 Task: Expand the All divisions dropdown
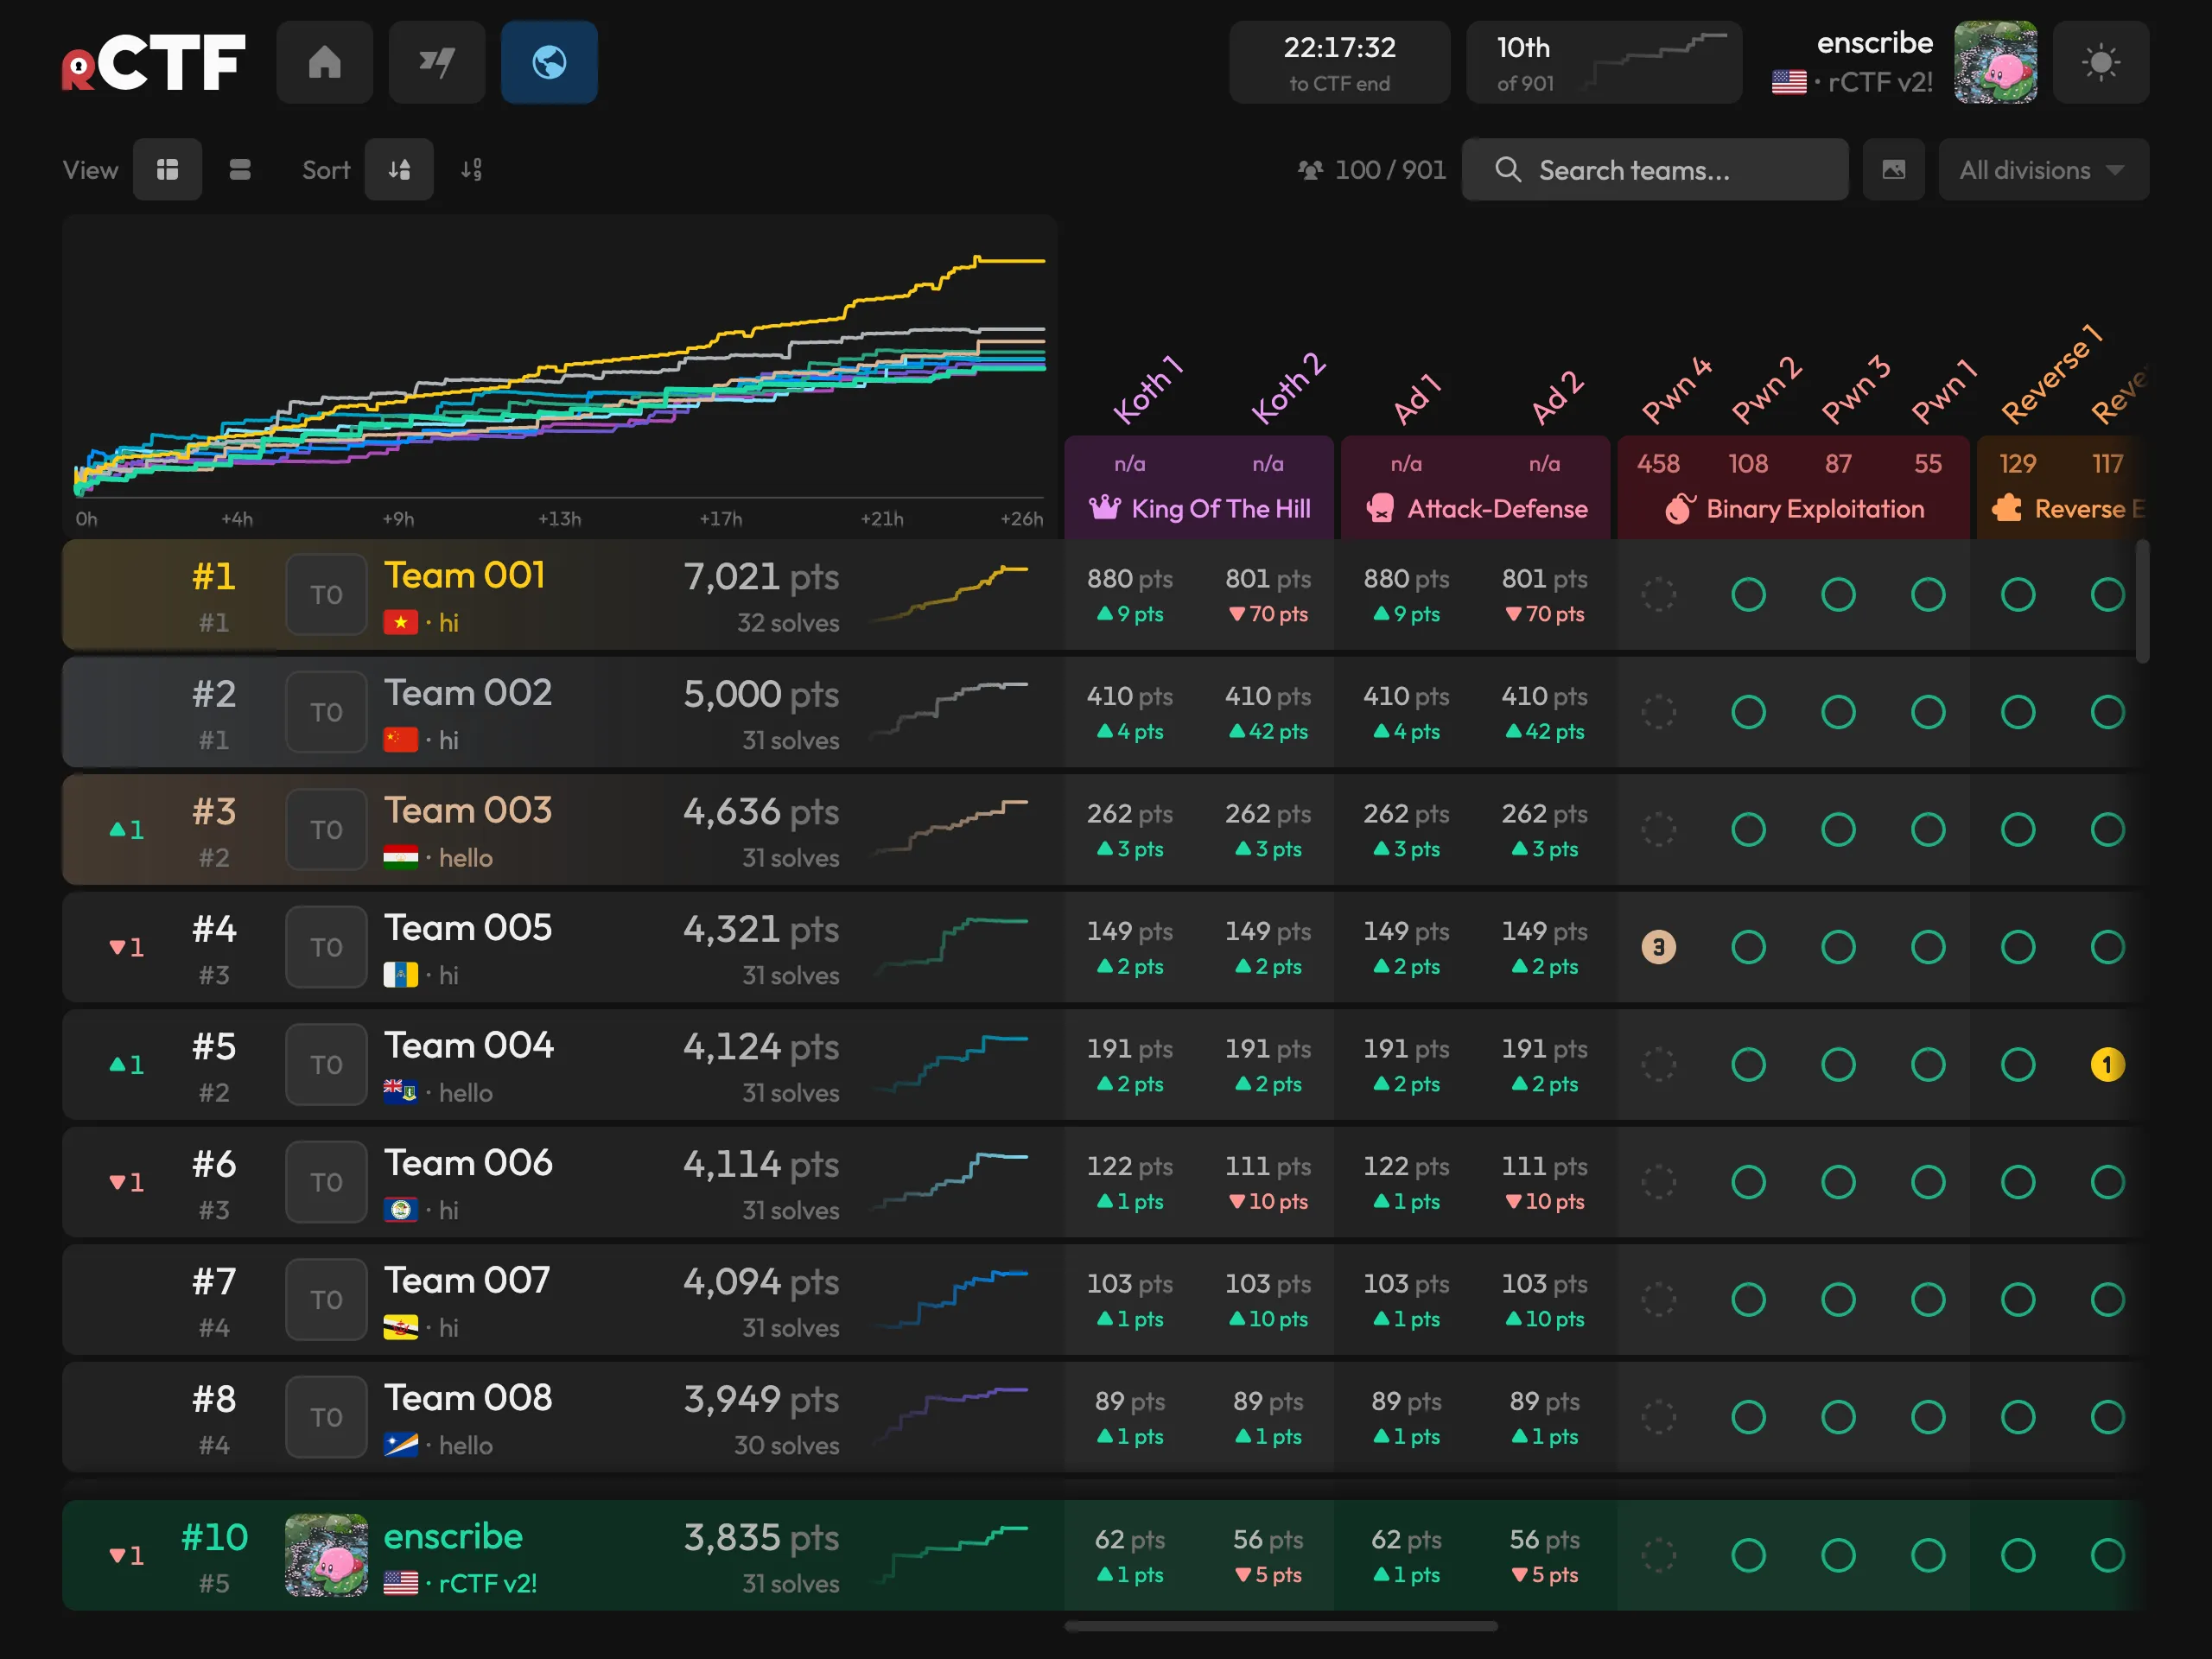coord(2043,170)
